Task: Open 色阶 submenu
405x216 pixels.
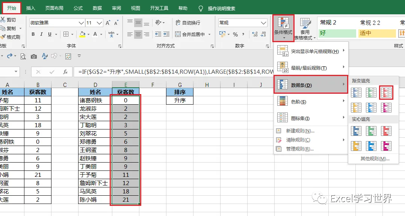Action: [311, 102]
